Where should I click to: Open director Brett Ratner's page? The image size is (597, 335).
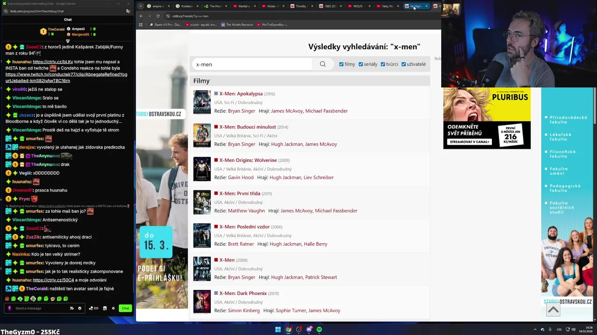(241, 244)
